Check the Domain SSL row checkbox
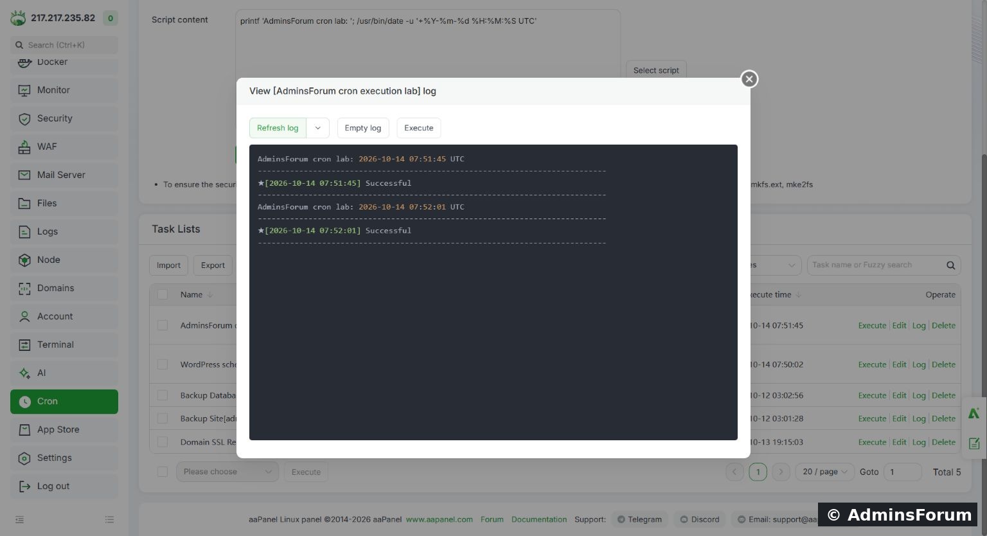This screenshot has width=987, height=536. point(163,442)
